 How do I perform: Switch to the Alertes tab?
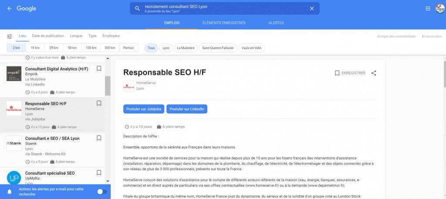[276, 23]
